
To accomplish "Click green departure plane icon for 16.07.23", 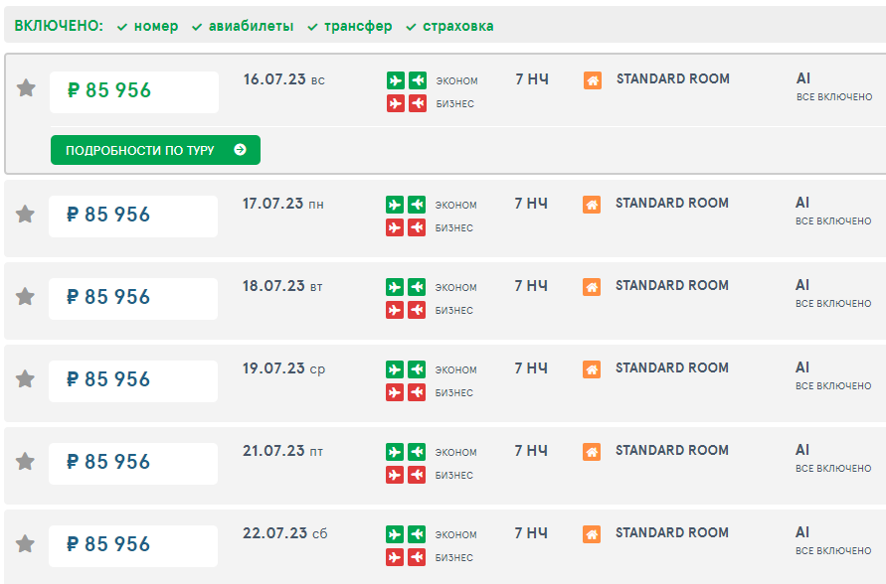I will point(396,80).
